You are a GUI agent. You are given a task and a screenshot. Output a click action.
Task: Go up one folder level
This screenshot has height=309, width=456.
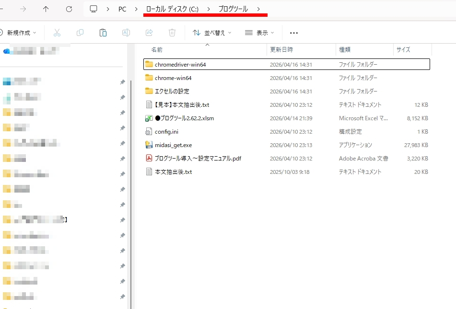coord(46,9)
